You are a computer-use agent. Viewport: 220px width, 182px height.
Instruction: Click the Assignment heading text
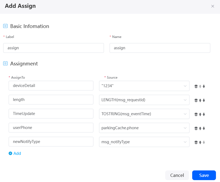click(24, 64)
